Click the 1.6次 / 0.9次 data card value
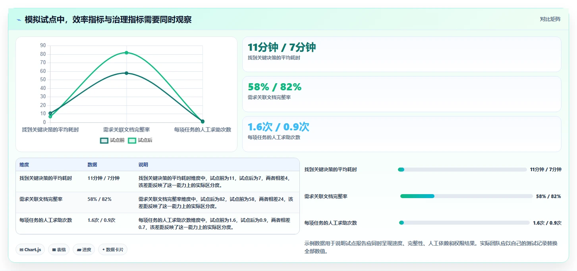 [278, 127]
